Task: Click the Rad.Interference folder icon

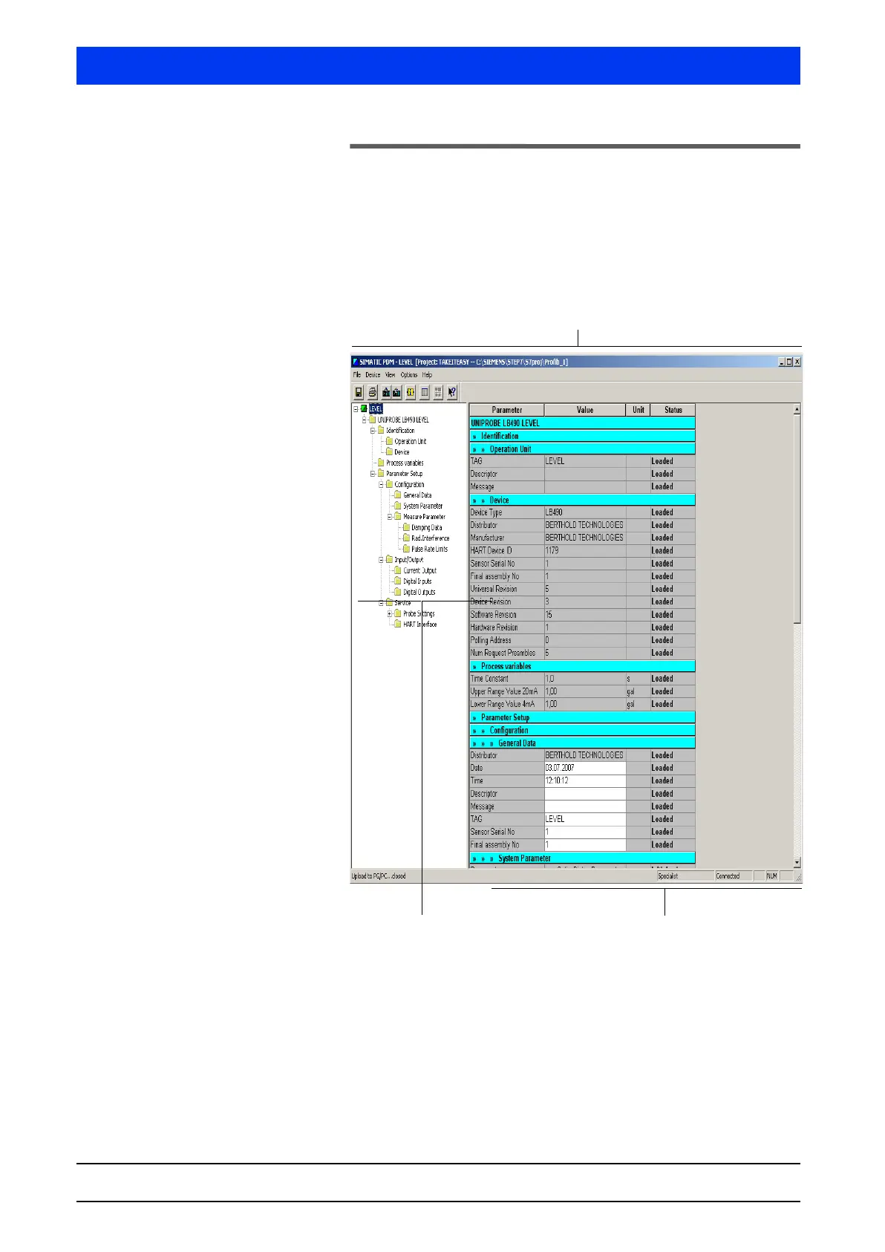Action: click(x=406, y=538)
